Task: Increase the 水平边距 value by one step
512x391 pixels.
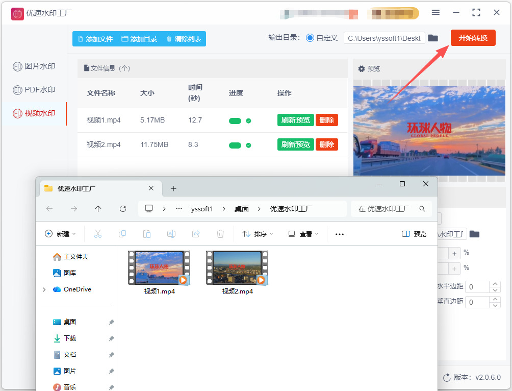Action: coord(495,284)
